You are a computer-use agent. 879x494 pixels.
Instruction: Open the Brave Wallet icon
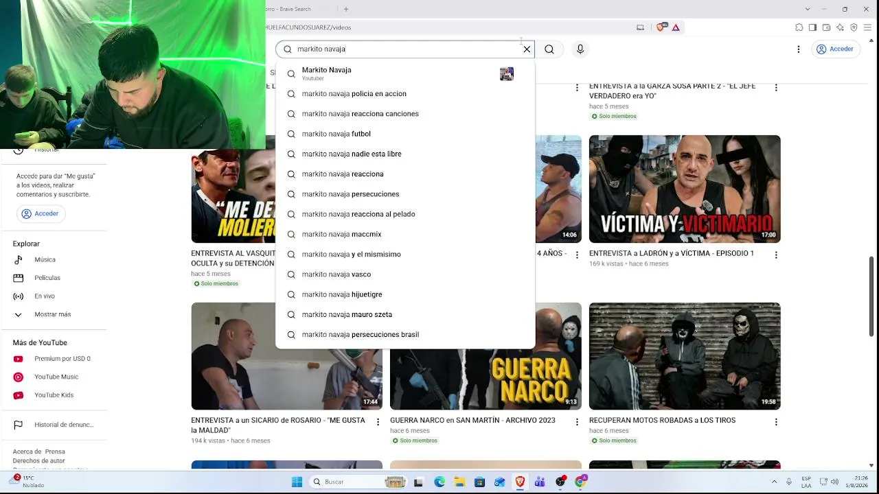point(826,27)
